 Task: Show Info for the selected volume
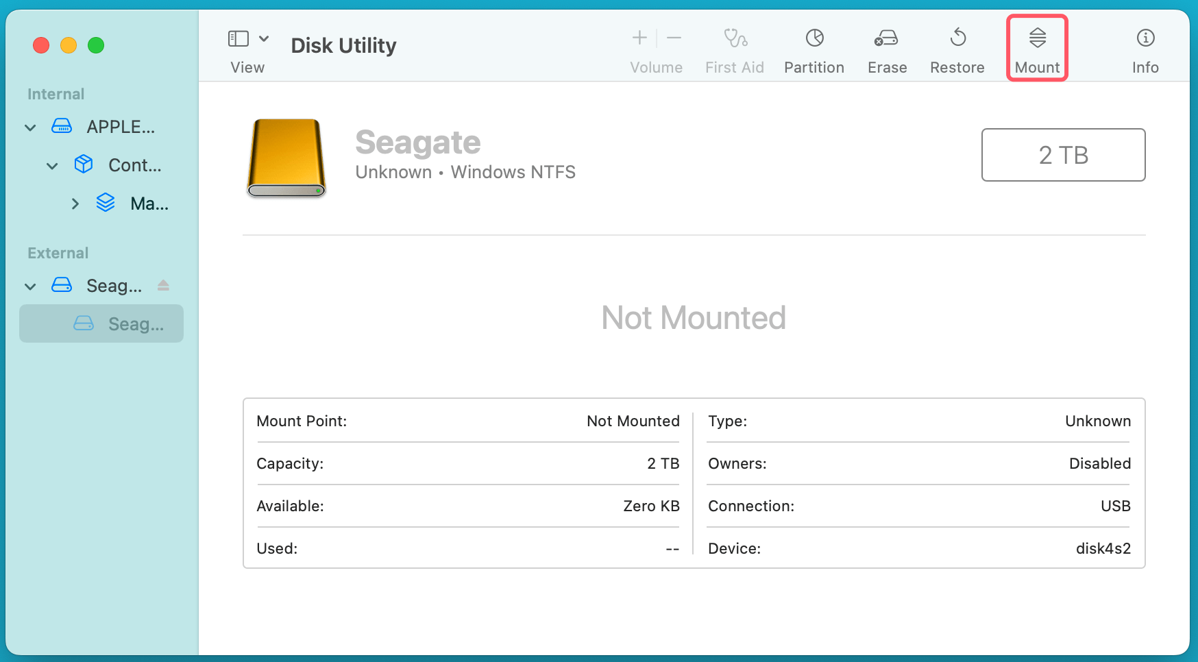(1145, 48)
